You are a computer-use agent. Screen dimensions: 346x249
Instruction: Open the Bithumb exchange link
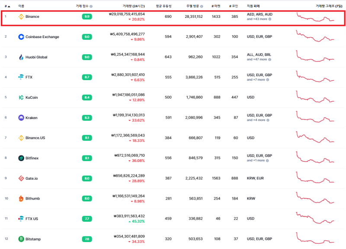[32, 198]
